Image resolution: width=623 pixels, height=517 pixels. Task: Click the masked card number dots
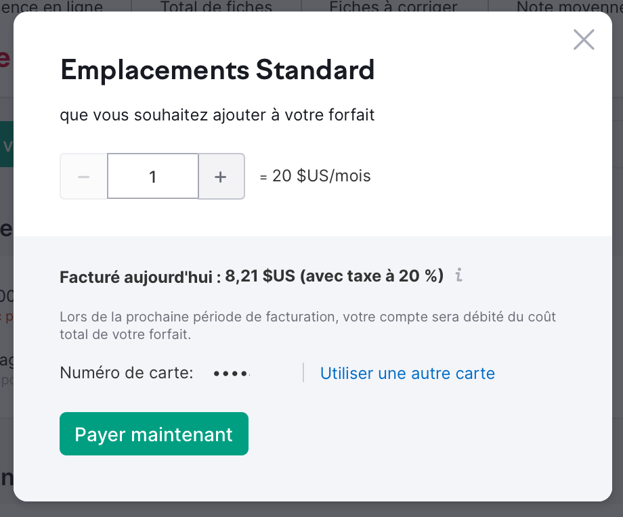231,374
